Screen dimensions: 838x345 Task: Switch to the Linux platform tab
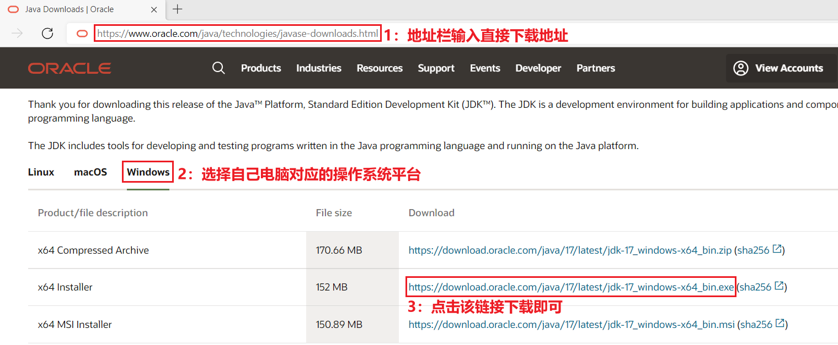tap(41, 172)
